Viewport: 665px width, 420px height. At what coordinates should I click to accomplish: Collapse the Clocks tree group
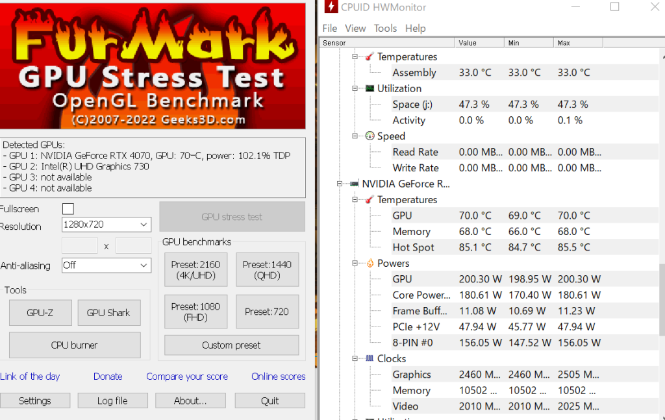pyautogui.click(x=355, y=358)
